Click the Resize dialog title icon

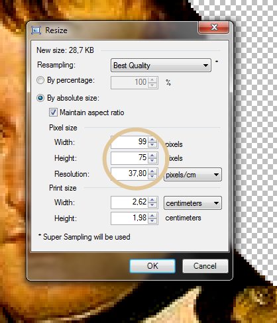pos(36,30)
